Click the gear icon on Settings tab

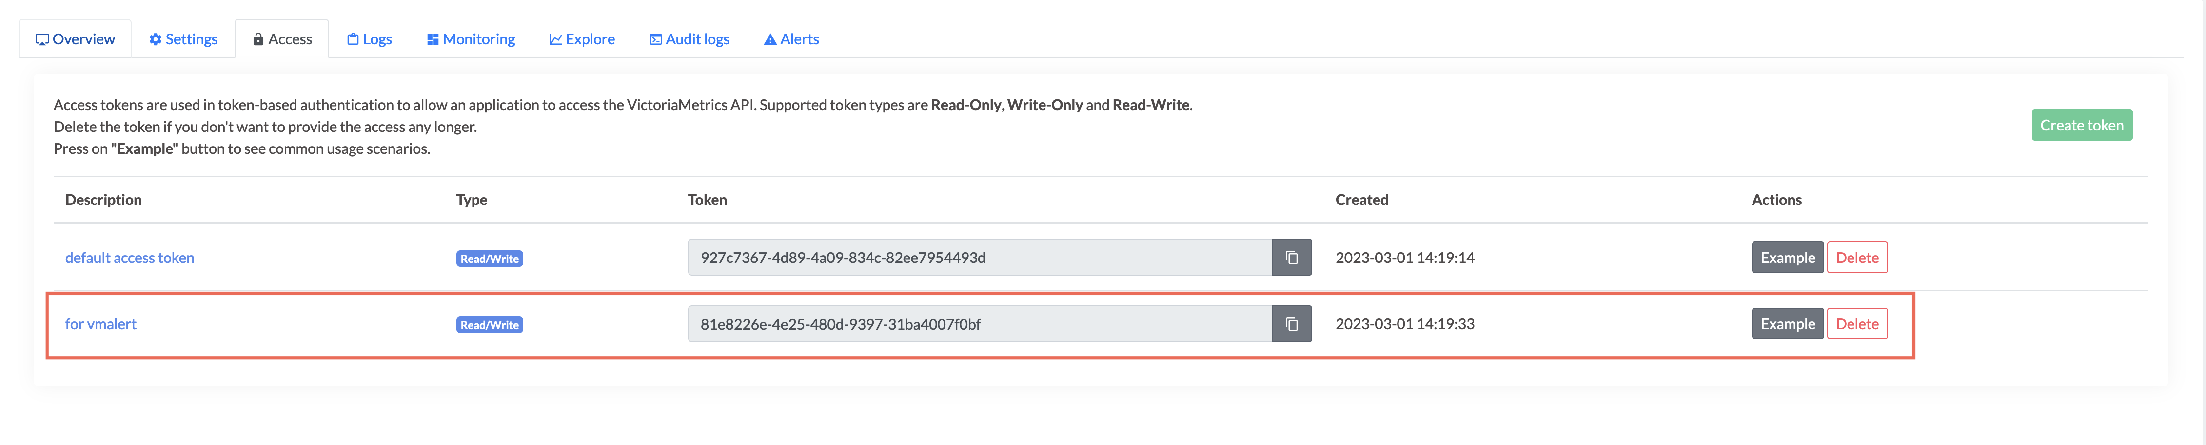[x=155, y=39]
